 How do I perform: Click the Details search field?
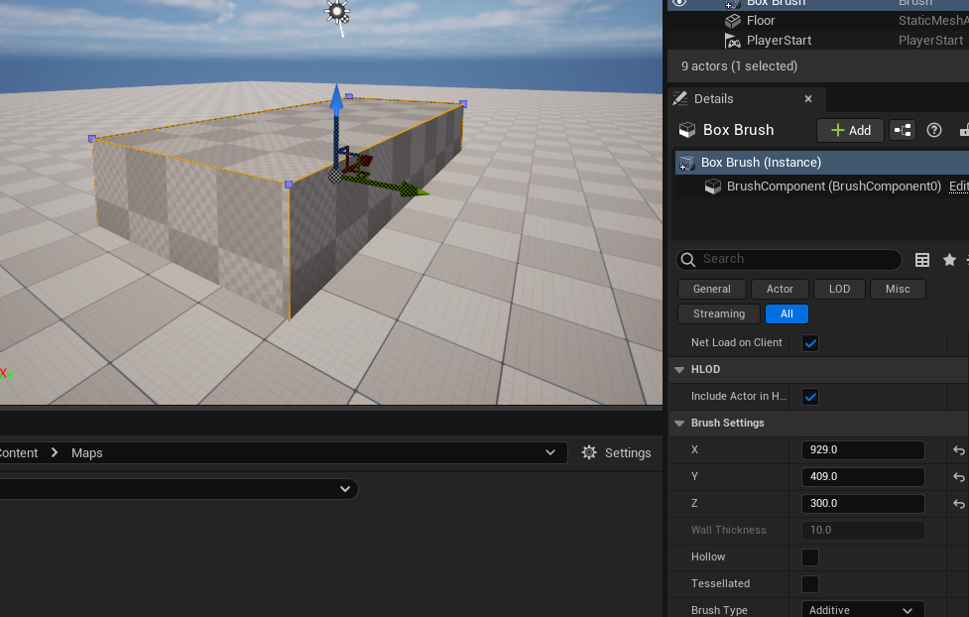[788, 260]
